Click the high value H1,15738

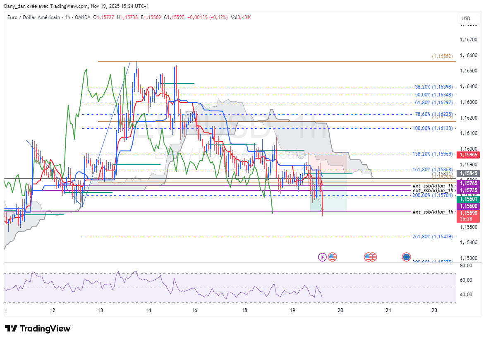pos(127,17)
